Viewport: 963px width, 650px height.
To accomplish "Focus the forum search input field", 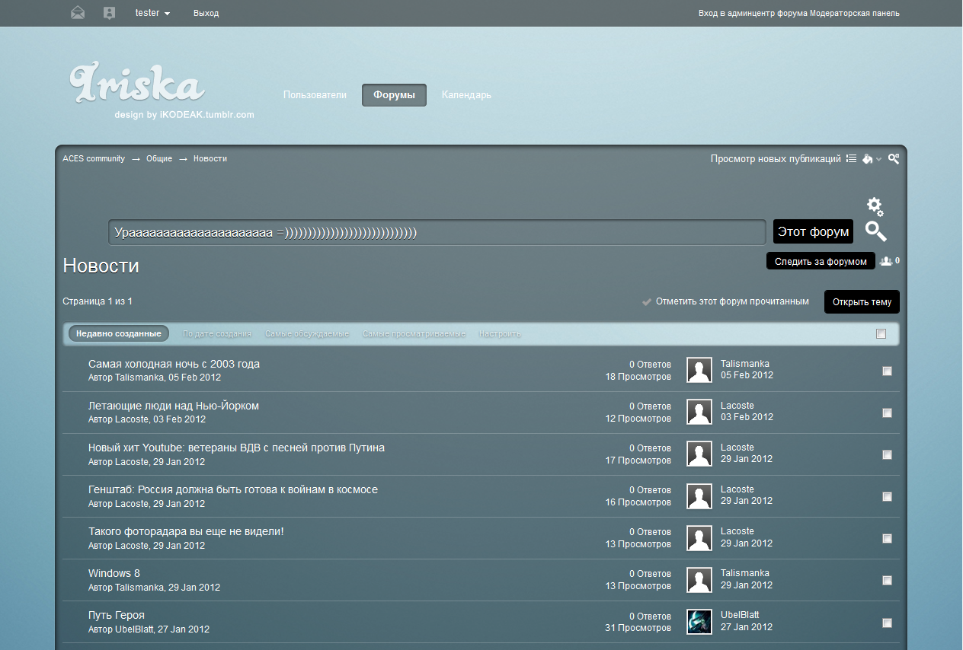I will pos(437,232).
